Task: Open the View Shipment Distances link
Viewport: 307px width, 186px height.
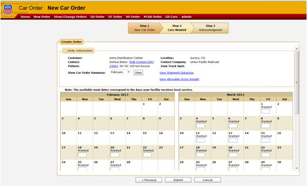Action: coord(176,73)
